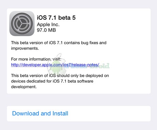Image resolution: width=157 pixels, height=130 pixels.
Task: Click the beta deployment warning paragraph
Action: coord(60,81)
